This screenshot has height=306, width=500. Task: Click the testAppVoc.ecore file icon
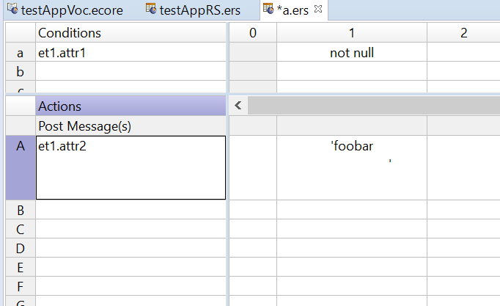point(12,9)
